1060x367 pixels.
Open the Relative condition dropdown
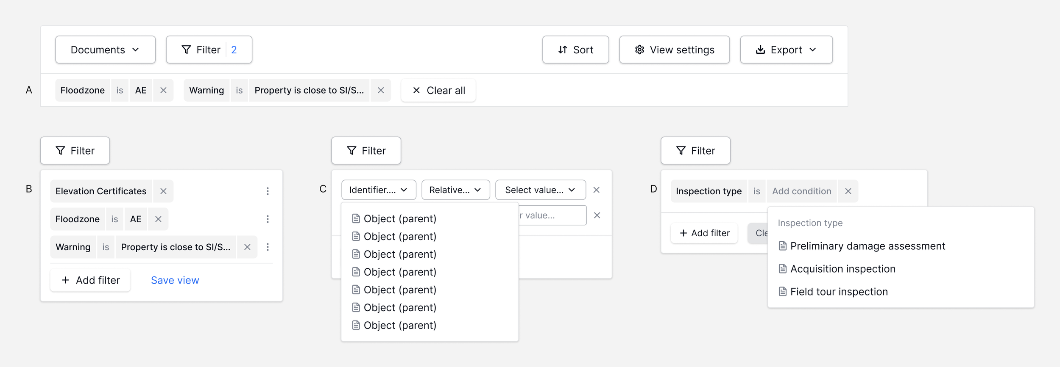[x=455, y=190]
